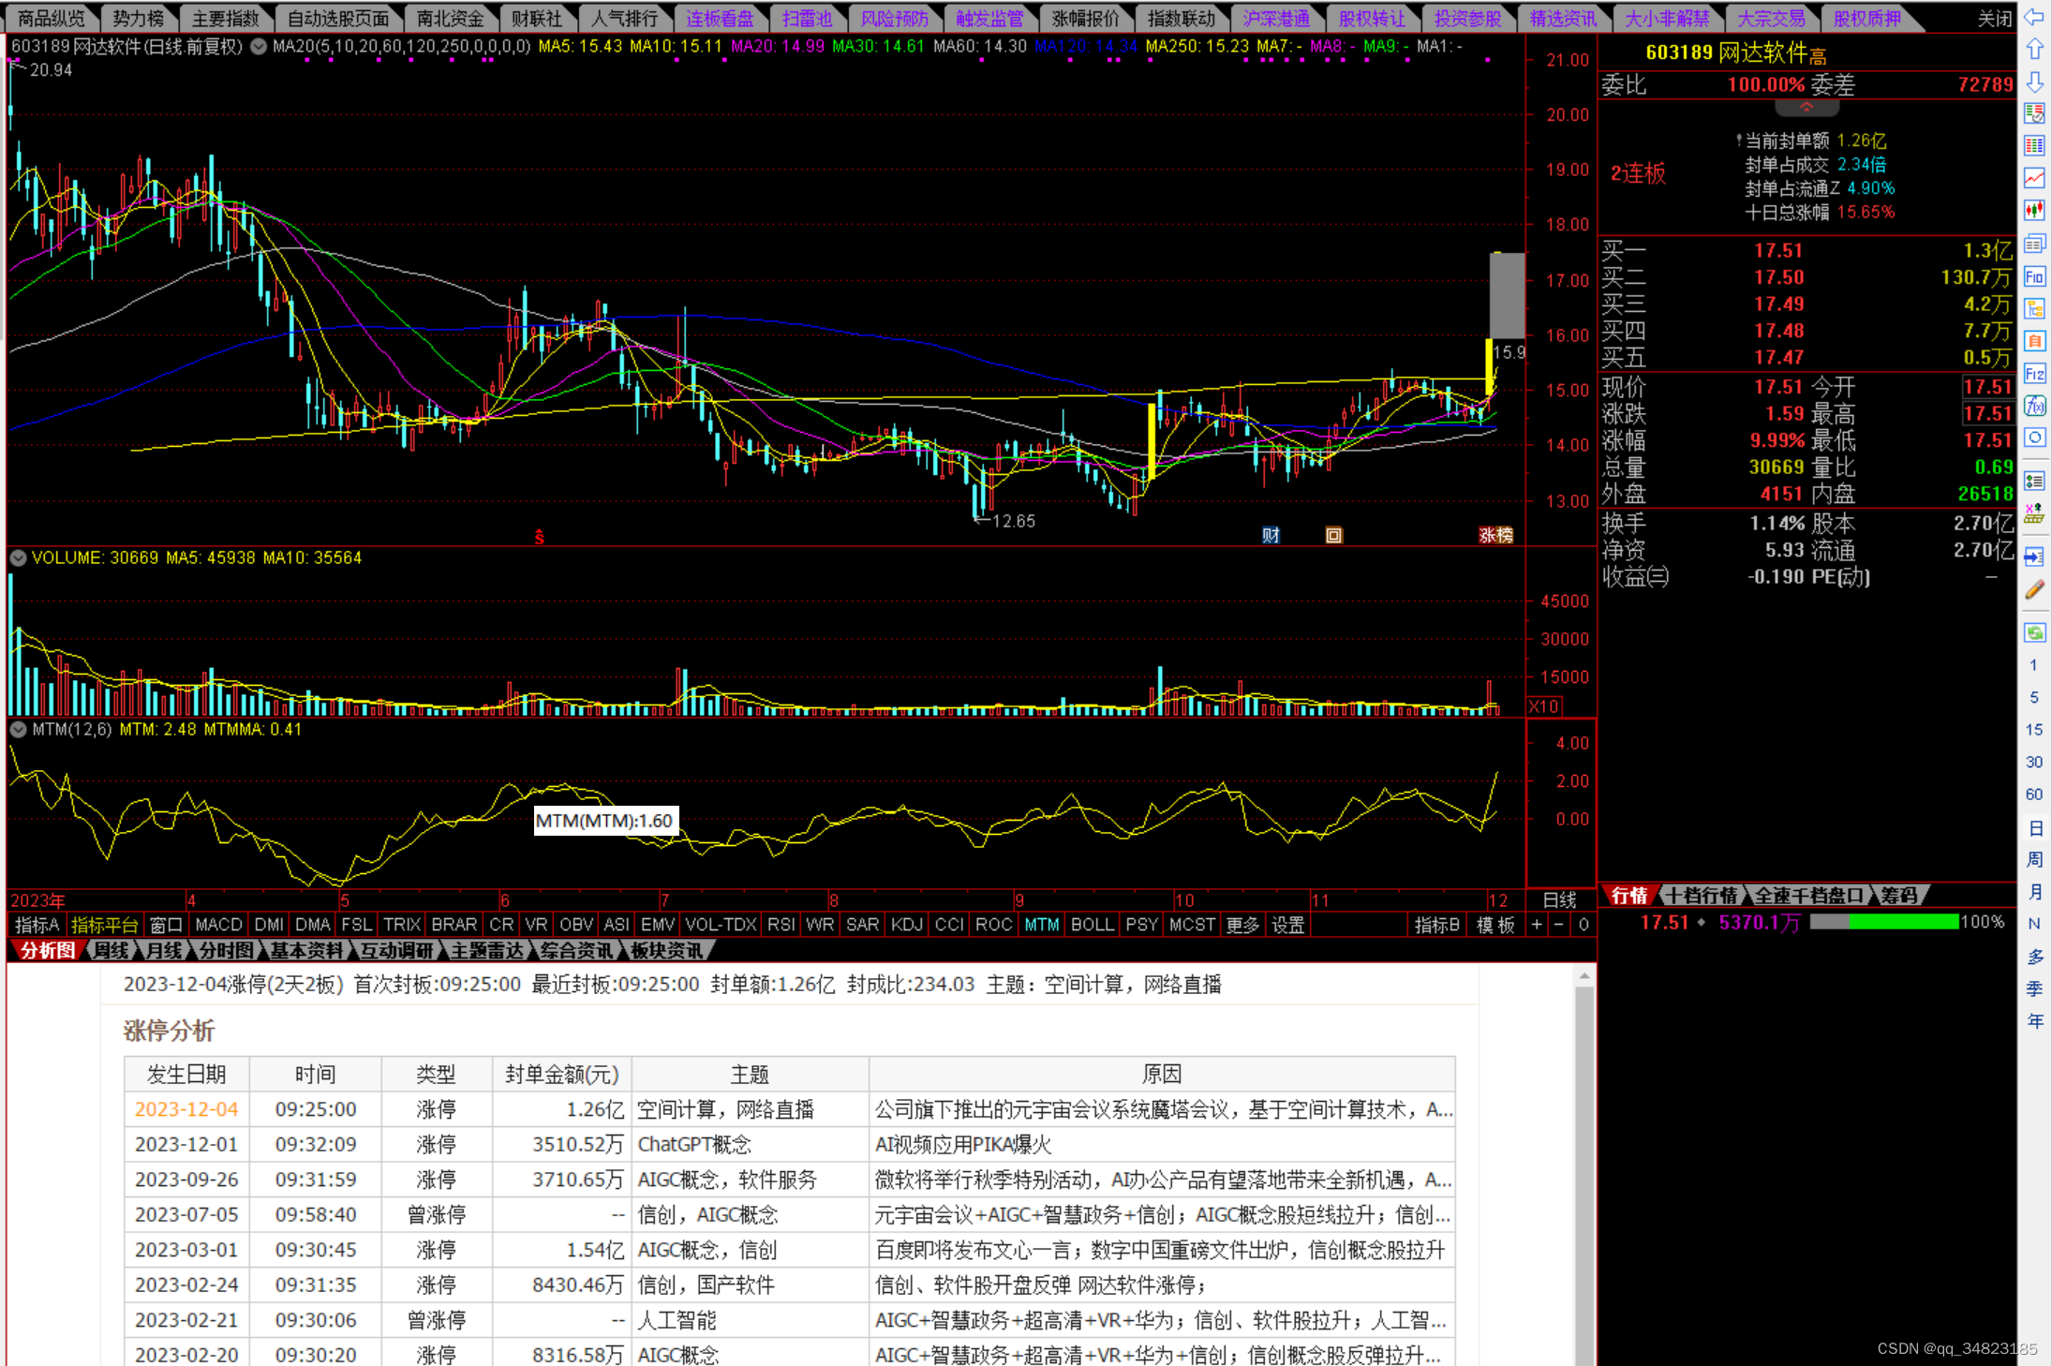This screenshot has width=2052, height=1366.
Task: Click the green refresh icon in sidebar
Action: click(x=2034, y=633)
